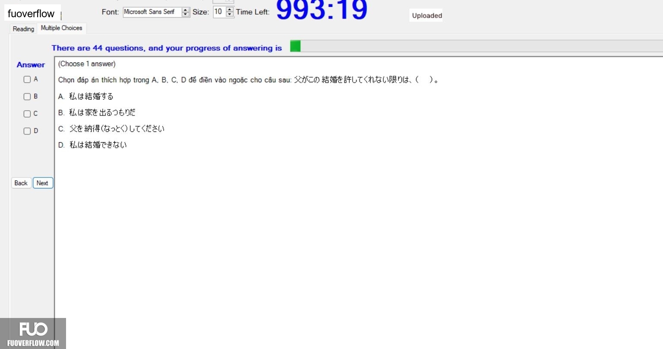Click the 993:19 time left counter
This screenshot has height=349, width=663.
(322, 9)
